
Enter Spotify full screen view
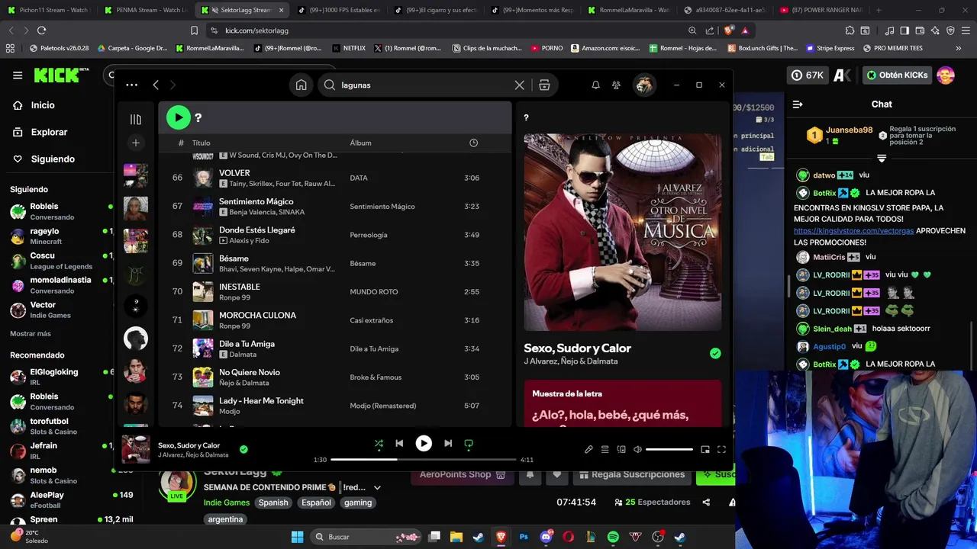721,449
